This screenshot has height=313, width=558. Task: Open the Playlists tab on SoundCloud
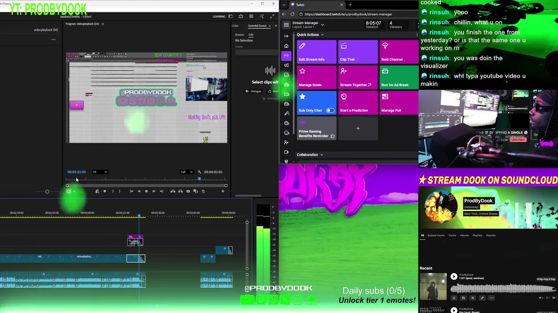coord(477,236)
